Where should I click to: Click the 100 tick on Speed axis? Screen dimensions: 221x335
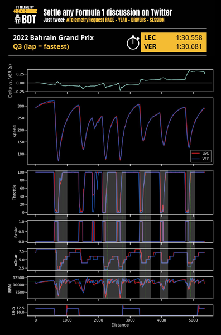(22, 154)
